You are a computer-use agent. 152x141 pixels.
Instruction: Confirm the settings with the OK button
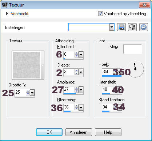coord(49,132)
